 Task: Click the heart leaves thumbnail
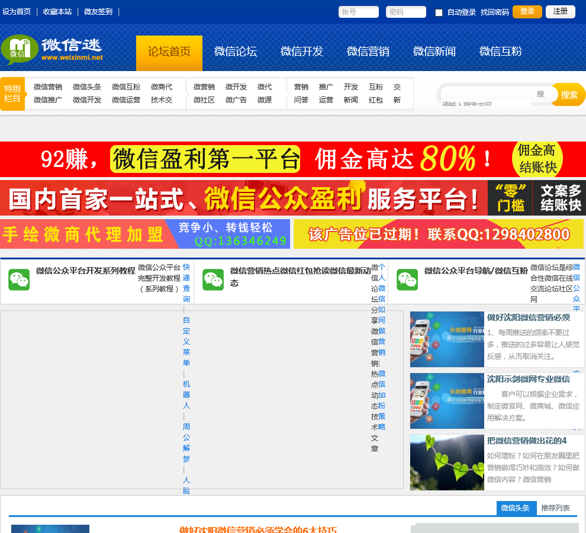point(447,463)
